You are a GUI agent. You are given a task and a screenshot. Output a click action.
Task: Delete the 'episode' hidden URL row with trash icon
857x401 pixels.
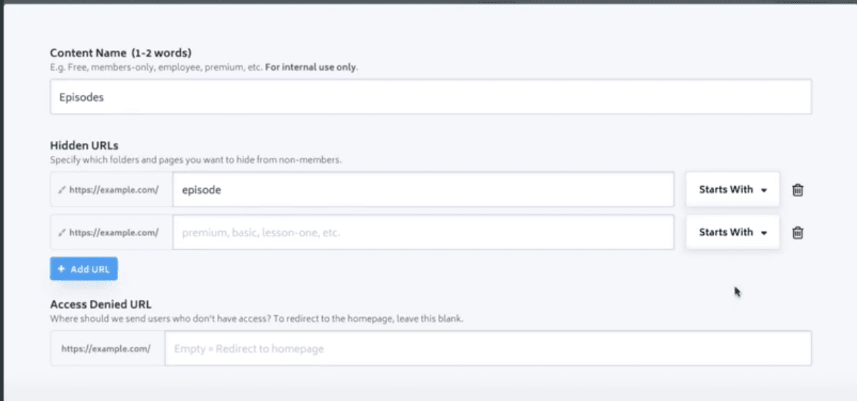(797, 190)
